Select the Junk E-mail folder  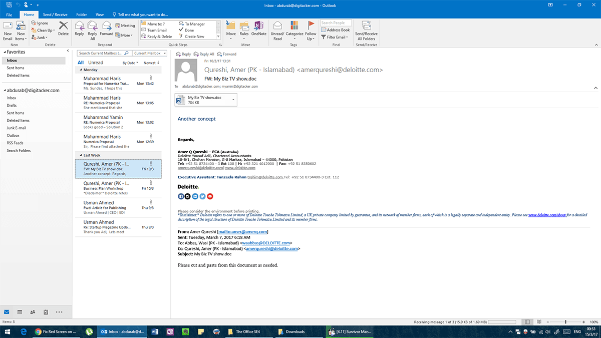[17, 128]
